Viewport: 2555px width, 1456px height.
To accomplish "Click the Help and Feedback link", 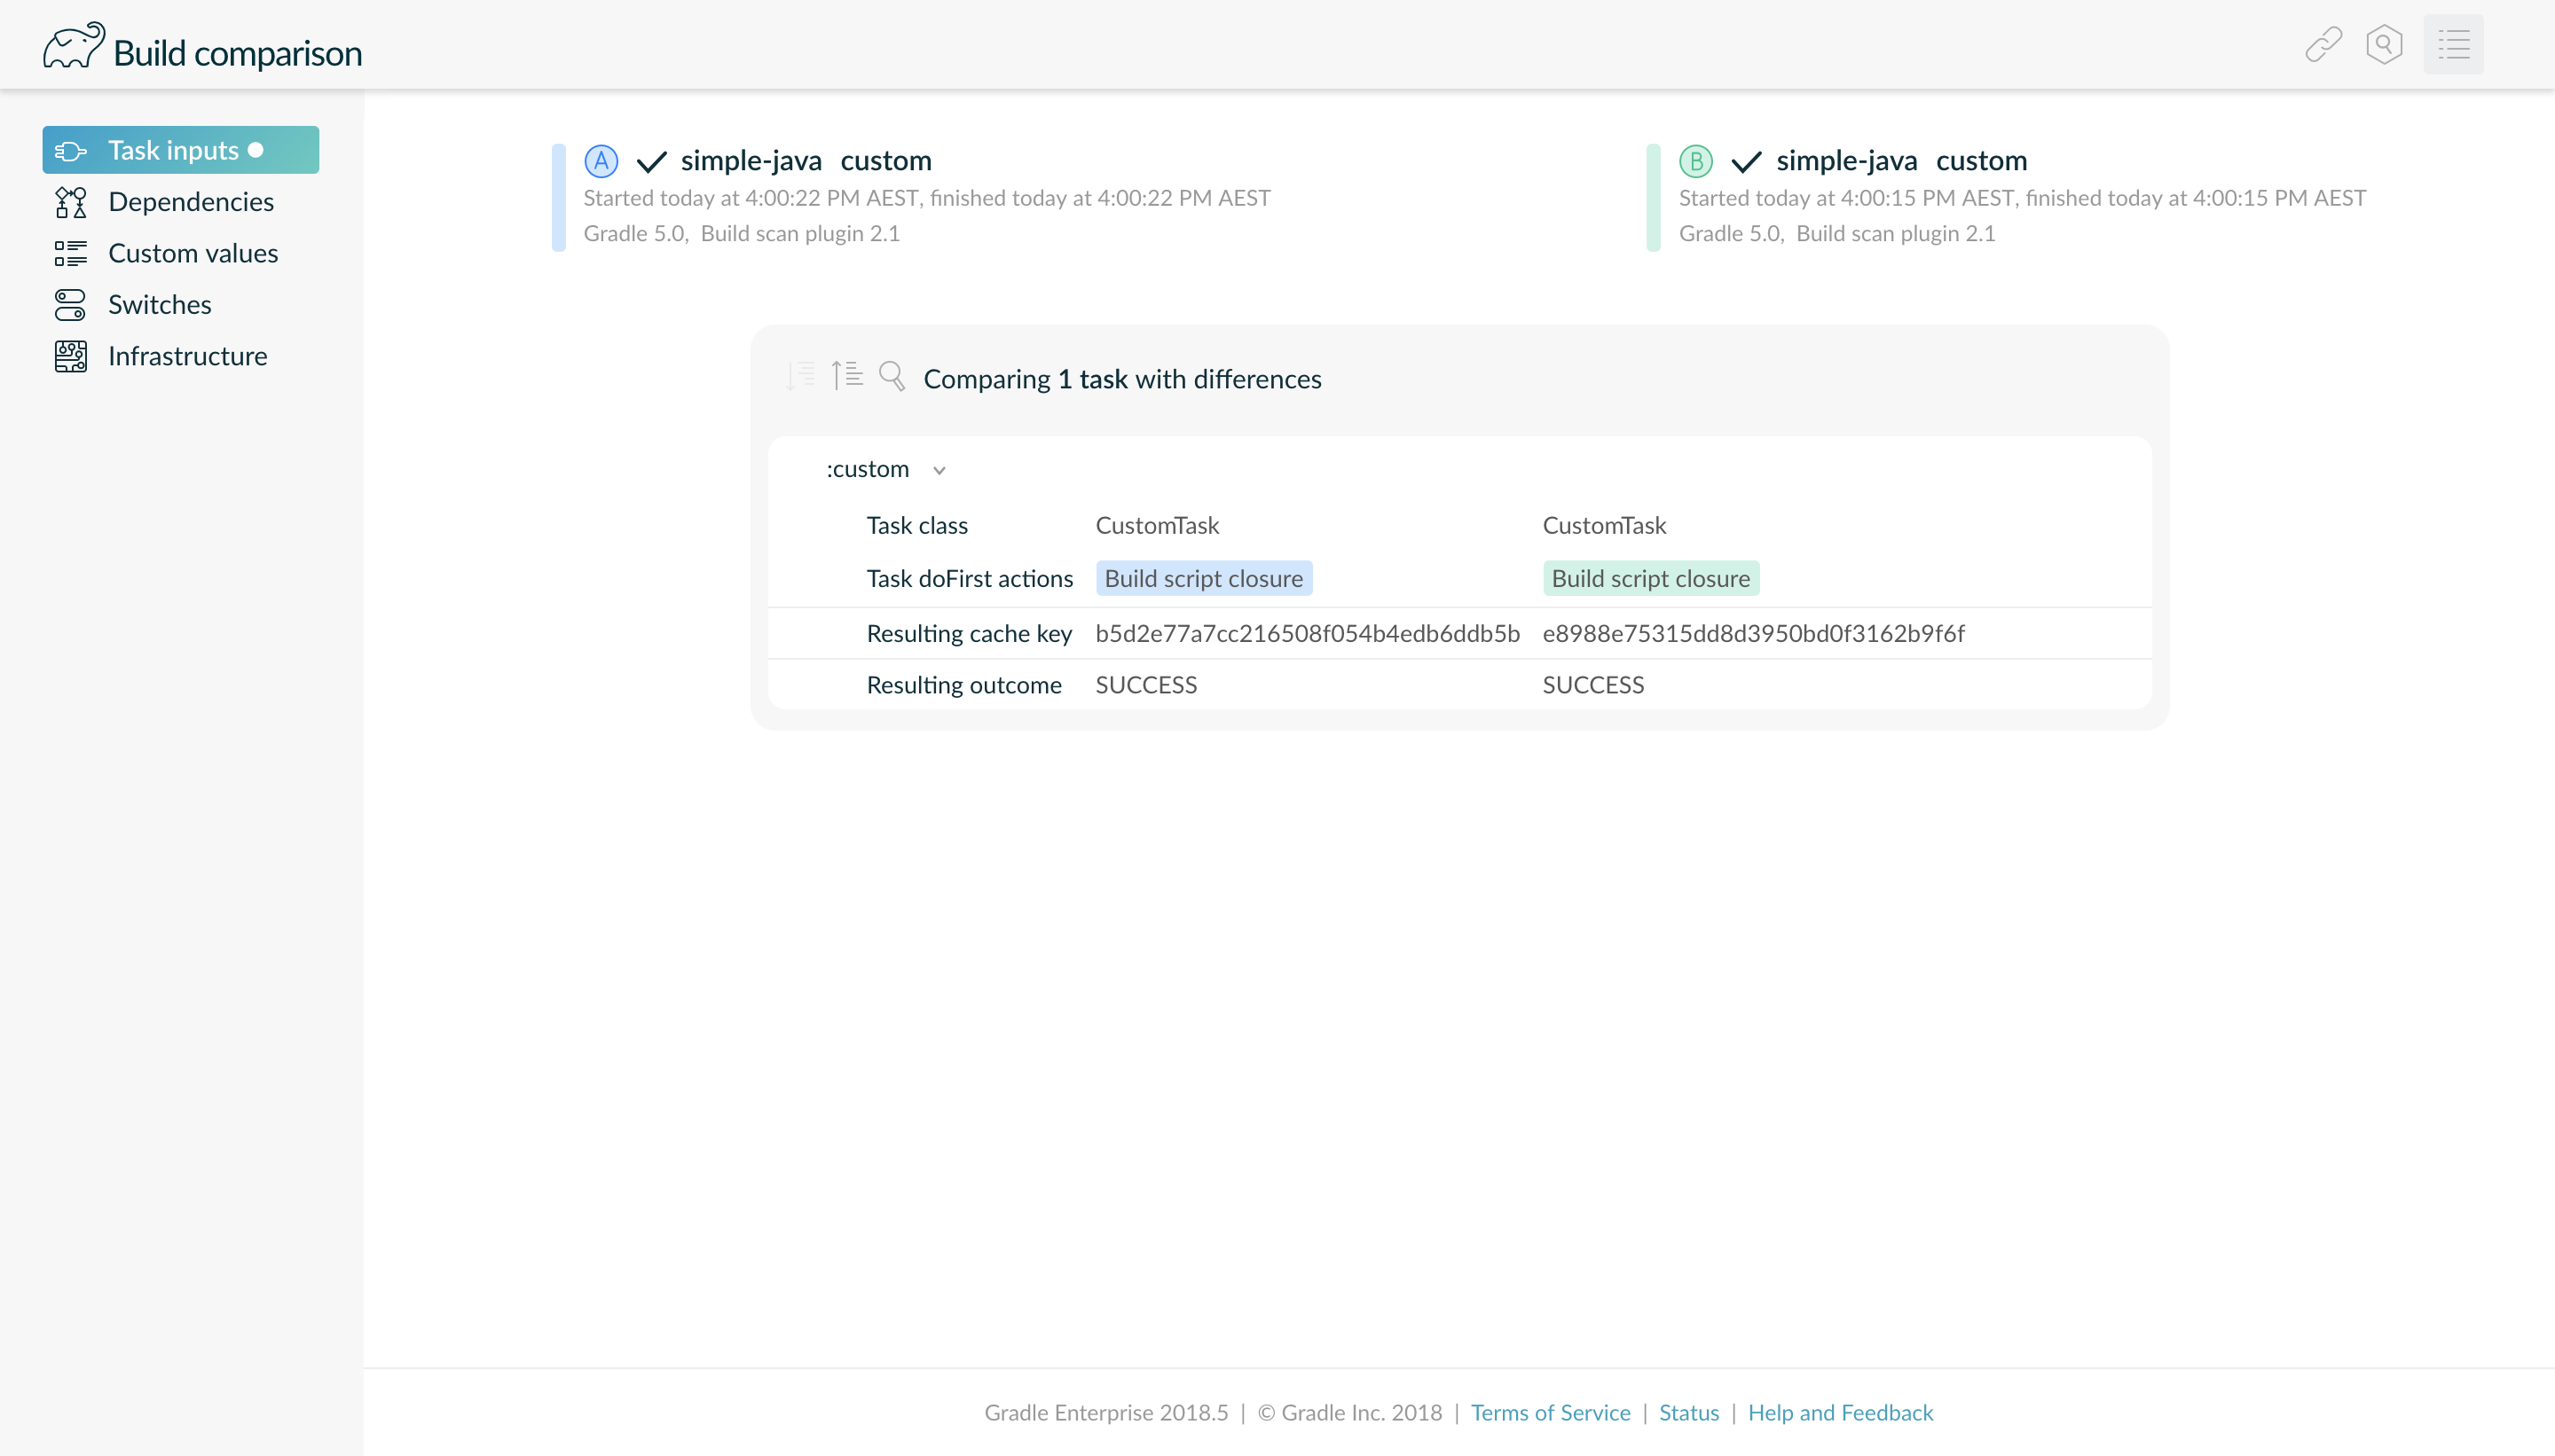I will (1840, 1412).
